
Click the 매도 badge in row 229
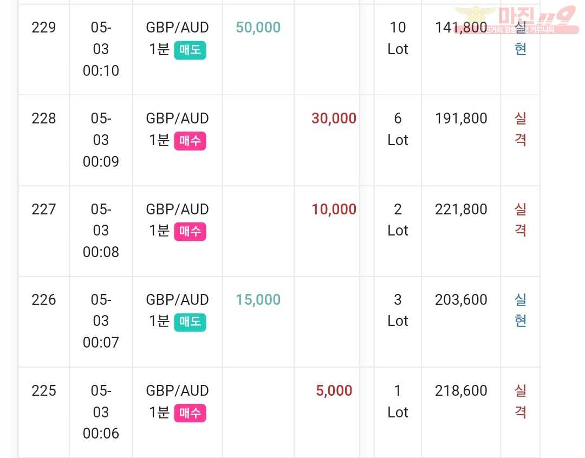[190, 50]
